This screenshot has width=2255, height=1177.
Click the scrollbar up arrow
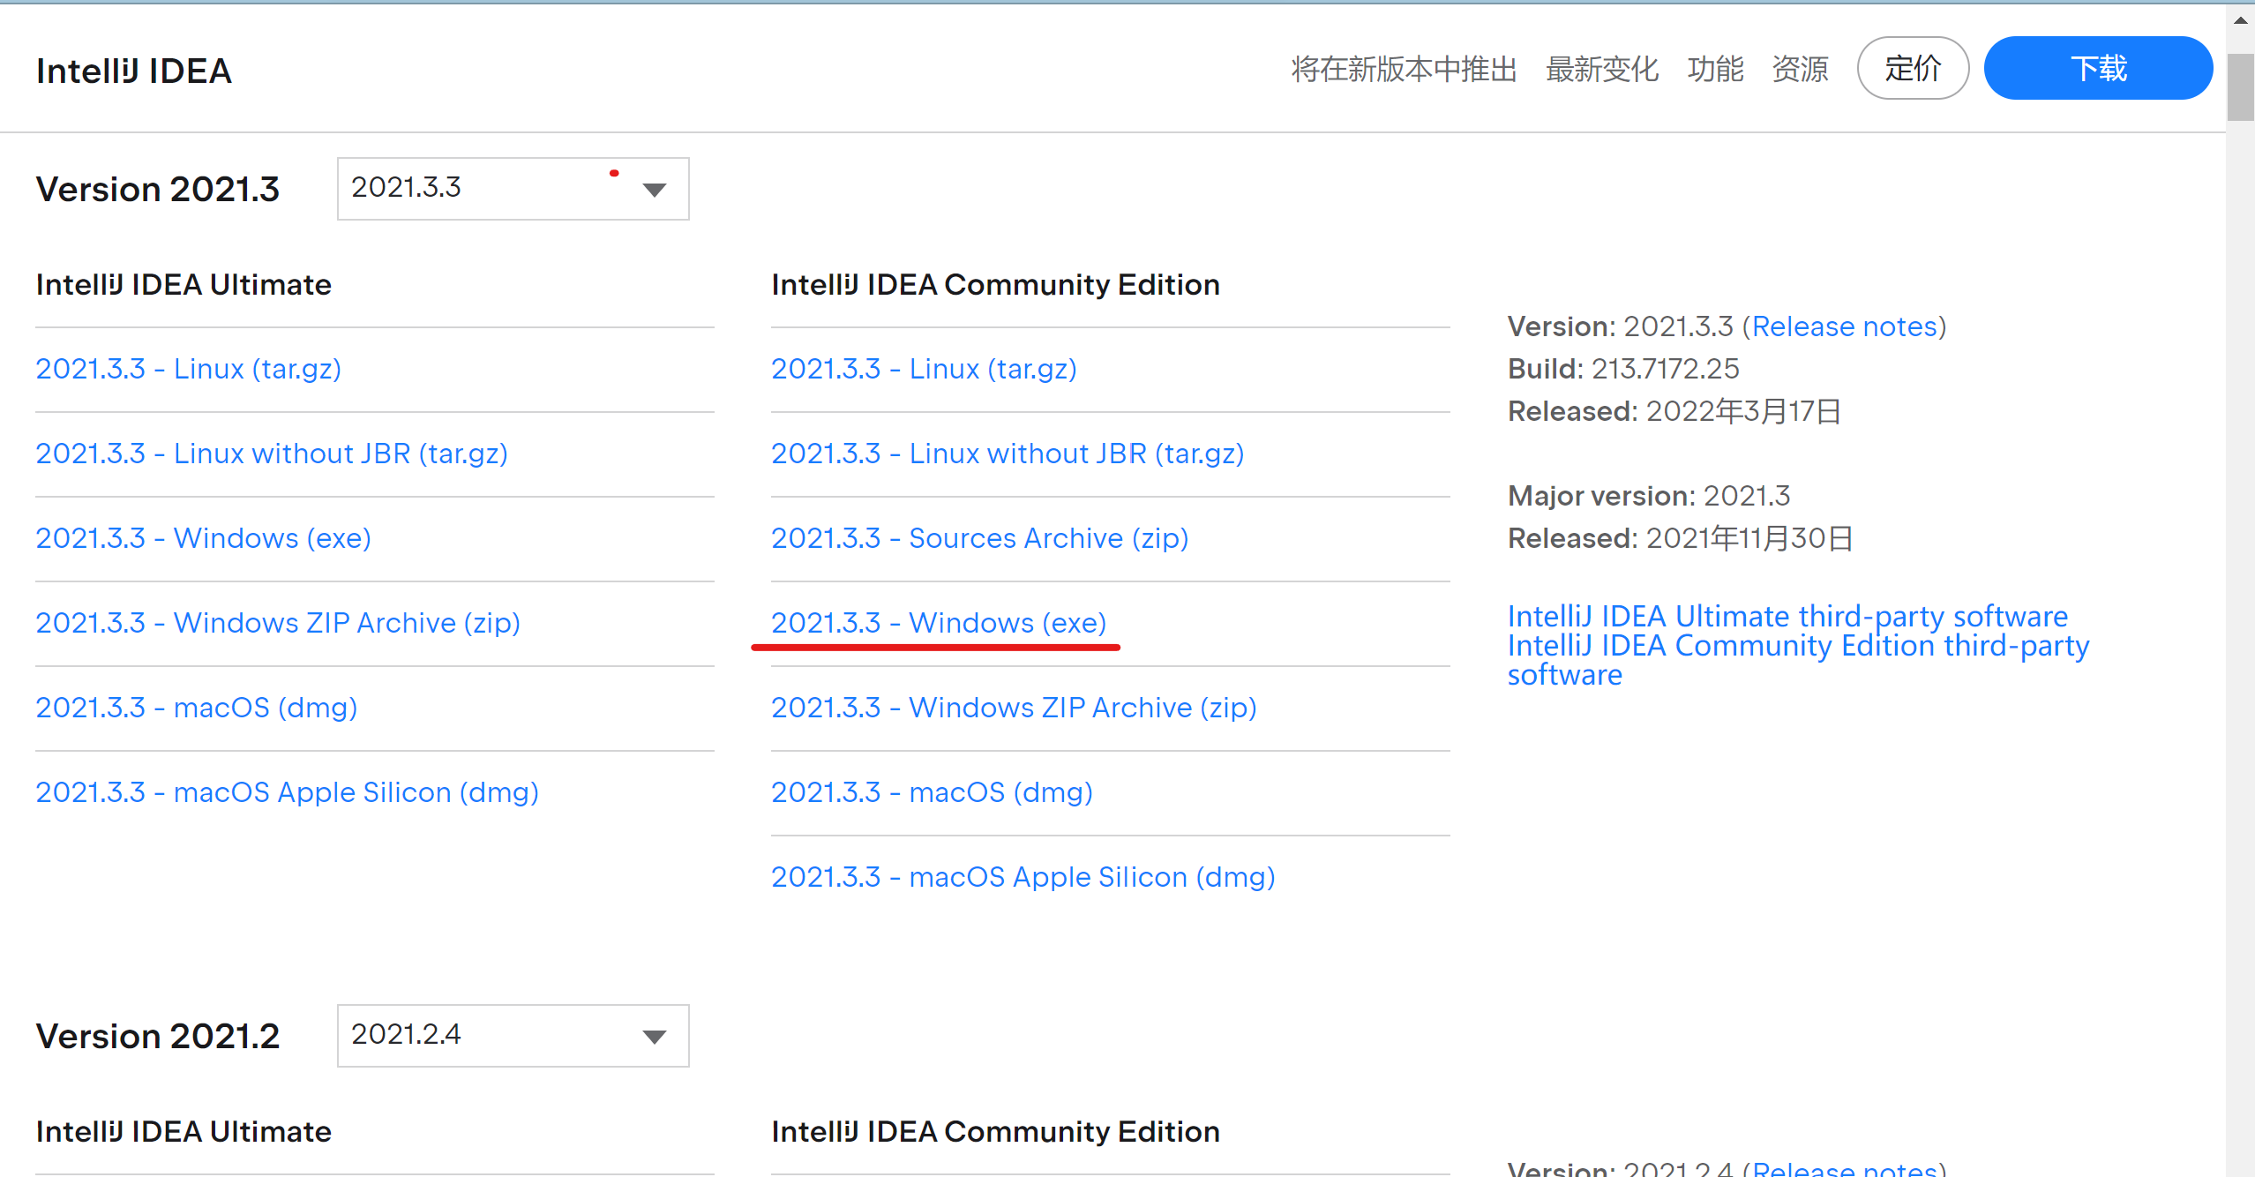tap(2240, 19)
